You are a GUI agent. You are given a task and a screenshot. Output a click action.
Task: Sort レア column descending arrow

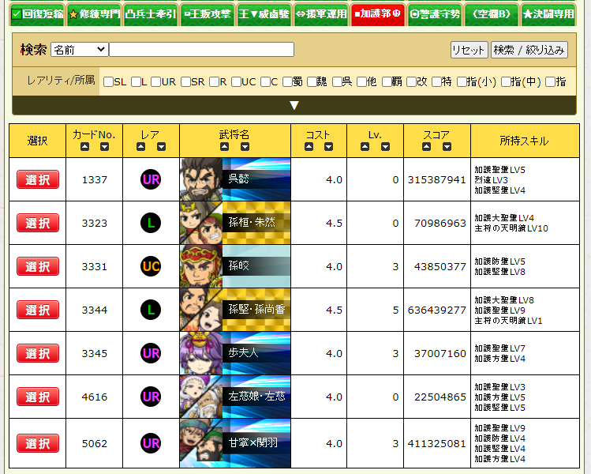[x=161, y=146]
